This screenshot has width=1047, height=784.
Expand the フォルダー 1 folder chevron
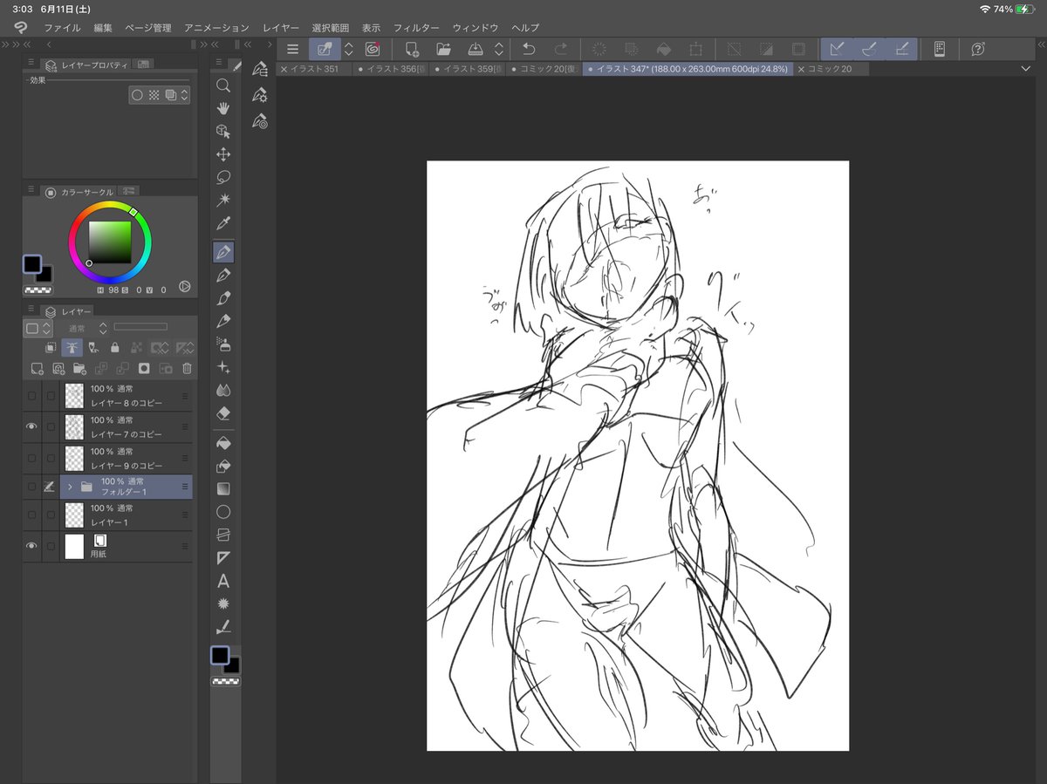[69, 487]
